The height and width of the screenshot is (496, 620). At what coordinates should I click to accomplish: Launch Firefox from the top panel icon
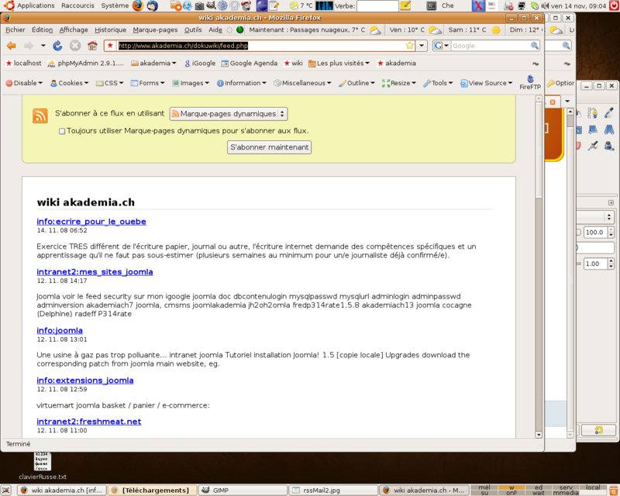click(x=138, y=5)
